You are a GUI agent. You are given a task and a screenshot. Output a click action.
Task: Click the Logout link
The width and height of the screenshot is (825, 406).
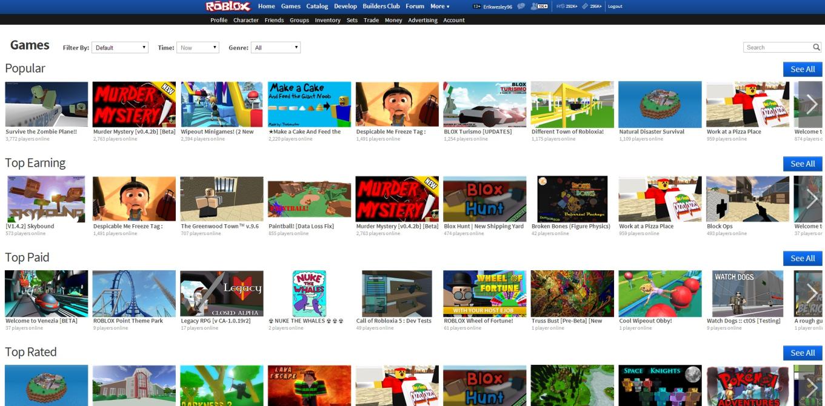point(615,6)
